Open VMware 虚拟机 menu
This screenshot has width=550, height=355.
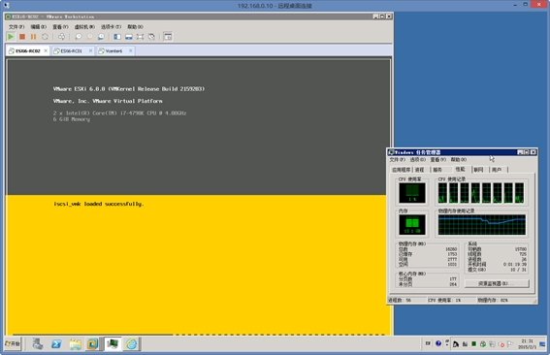click(84, 26)
